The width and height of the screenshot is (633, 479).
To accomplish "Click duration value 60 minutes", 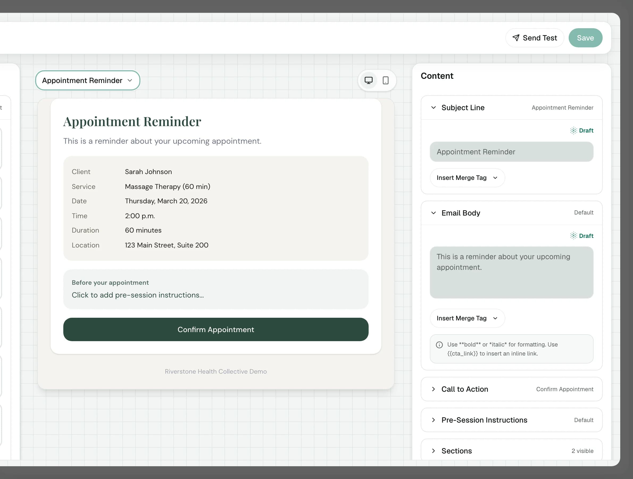I will 143,230.
